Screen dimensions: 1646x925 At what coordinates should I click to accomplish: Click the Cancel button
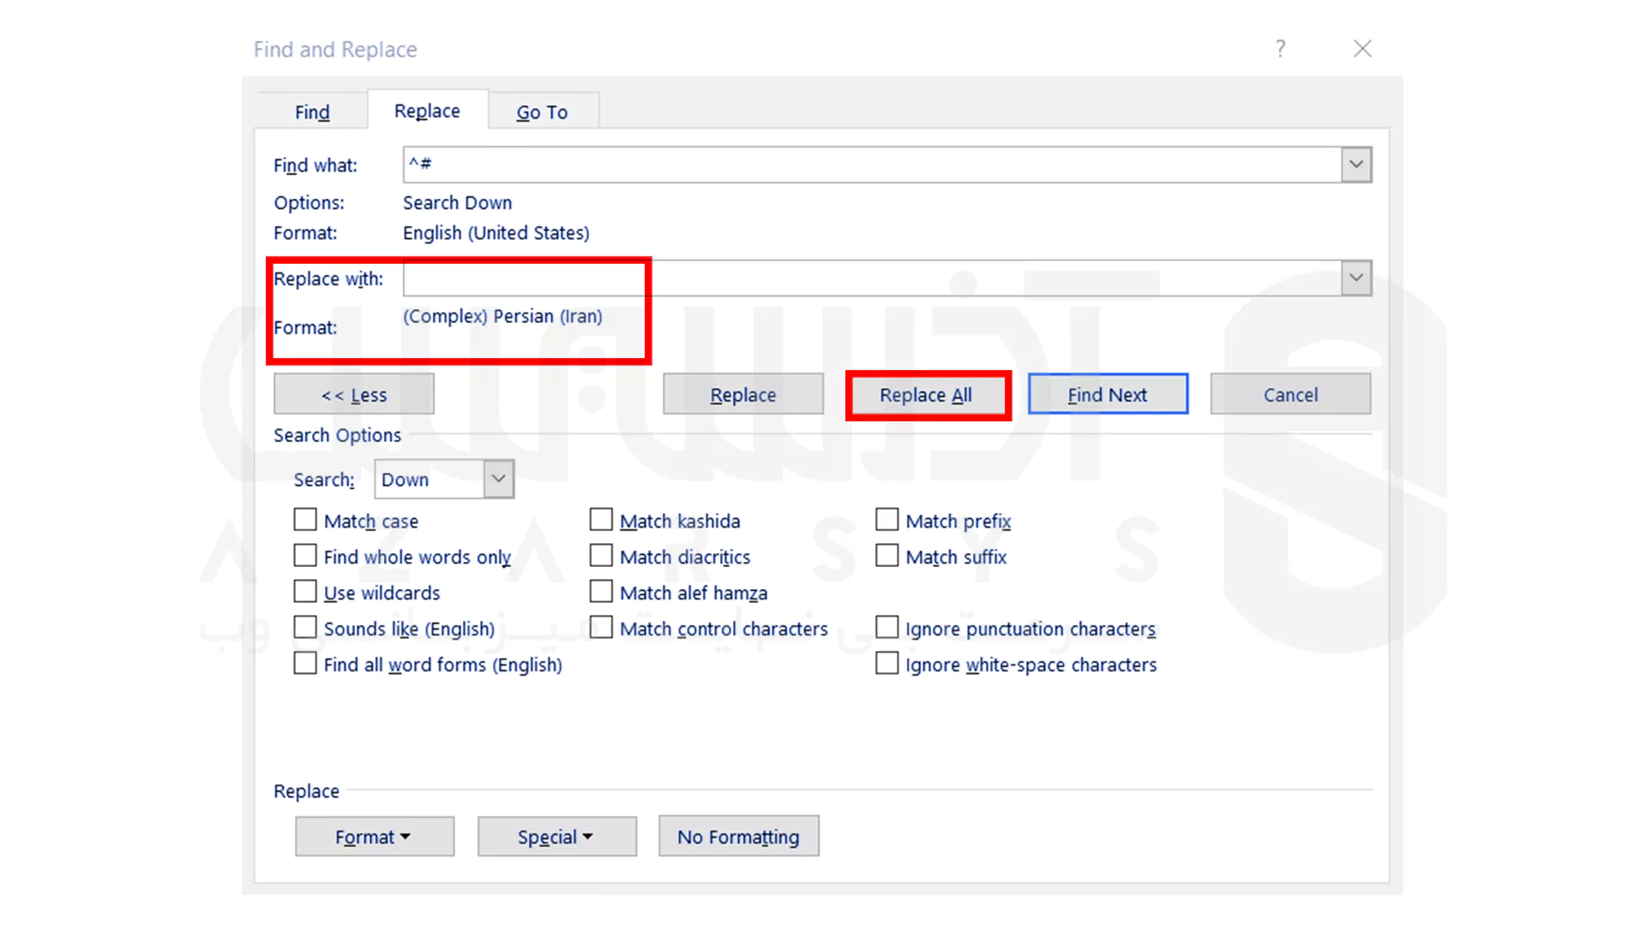pos(1290,394)
